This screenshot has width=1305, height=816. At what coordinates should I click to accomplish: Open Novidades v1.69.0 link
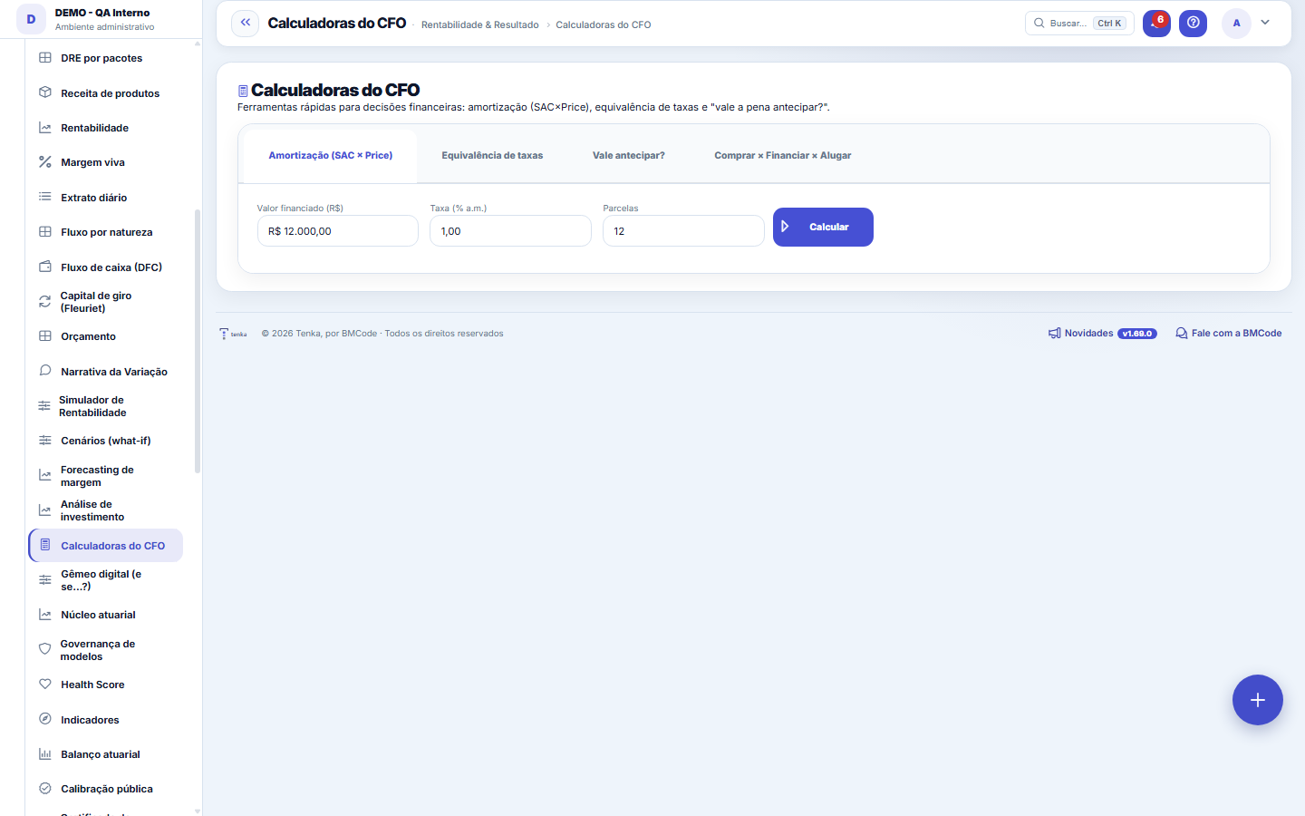tap(1103, 334)
